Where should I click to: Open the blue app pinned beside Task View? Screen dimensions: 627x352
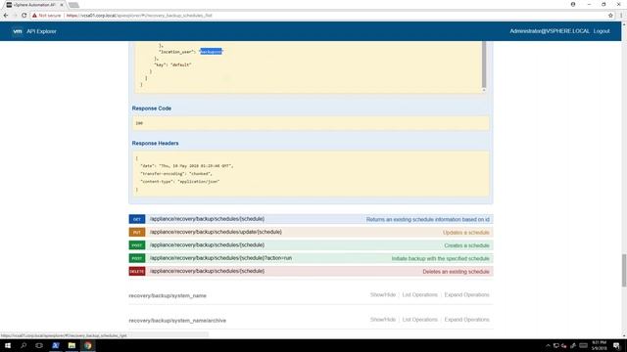pyautogui.click(x=56, y=345)
